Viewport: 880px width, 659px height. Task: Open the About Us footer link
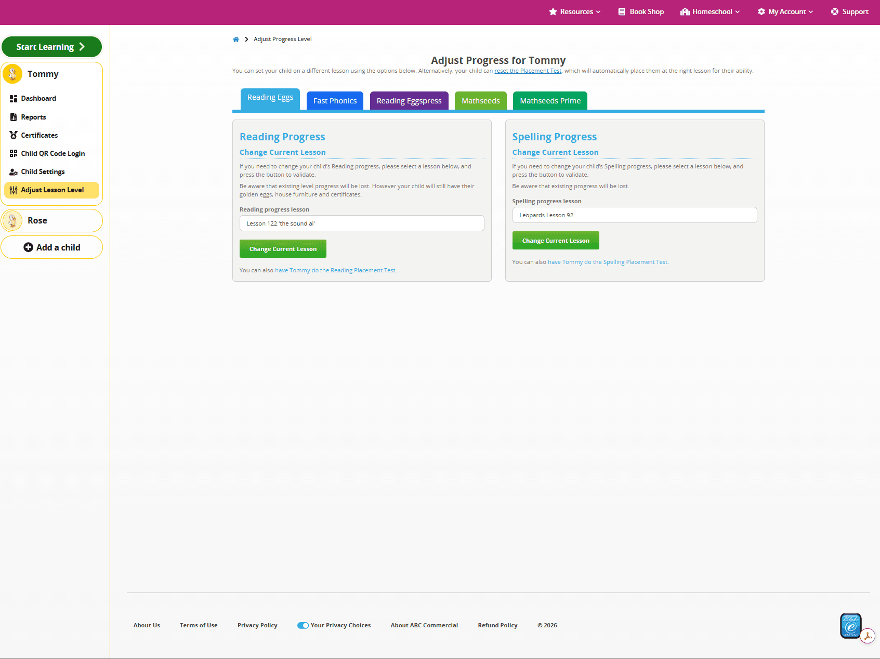tap(147, 625)
